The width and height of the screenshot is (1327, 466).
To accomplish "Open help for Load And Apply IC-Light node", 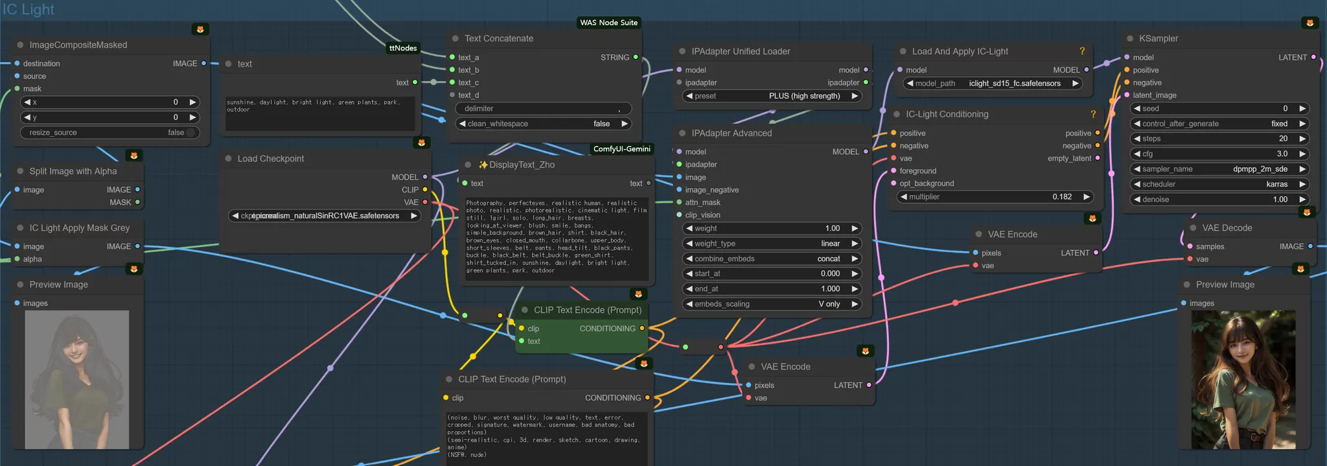I will (1082, 51).
